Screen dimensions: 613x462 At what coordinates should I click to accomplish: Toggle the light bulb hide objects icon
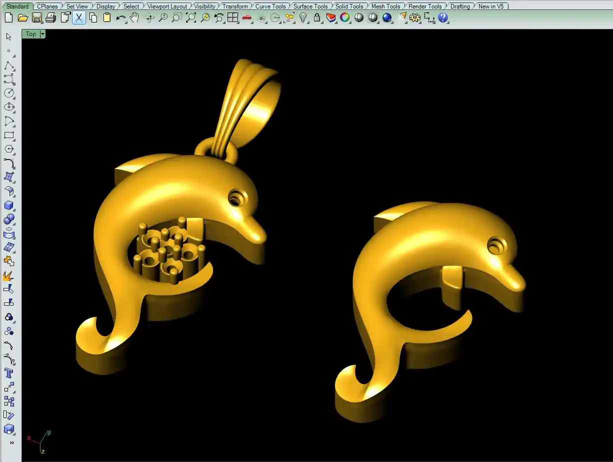(303, 18)
